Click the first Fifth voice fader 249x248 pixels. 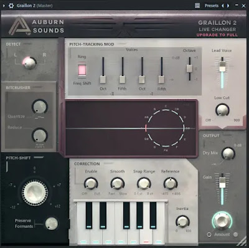[122, 80]
